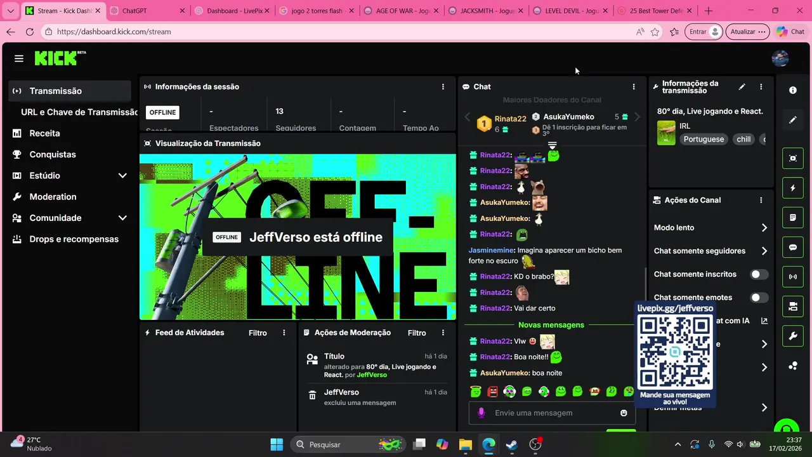Click the IRL category thumbnail
The image size is (812, 457).
click(666, 133)
